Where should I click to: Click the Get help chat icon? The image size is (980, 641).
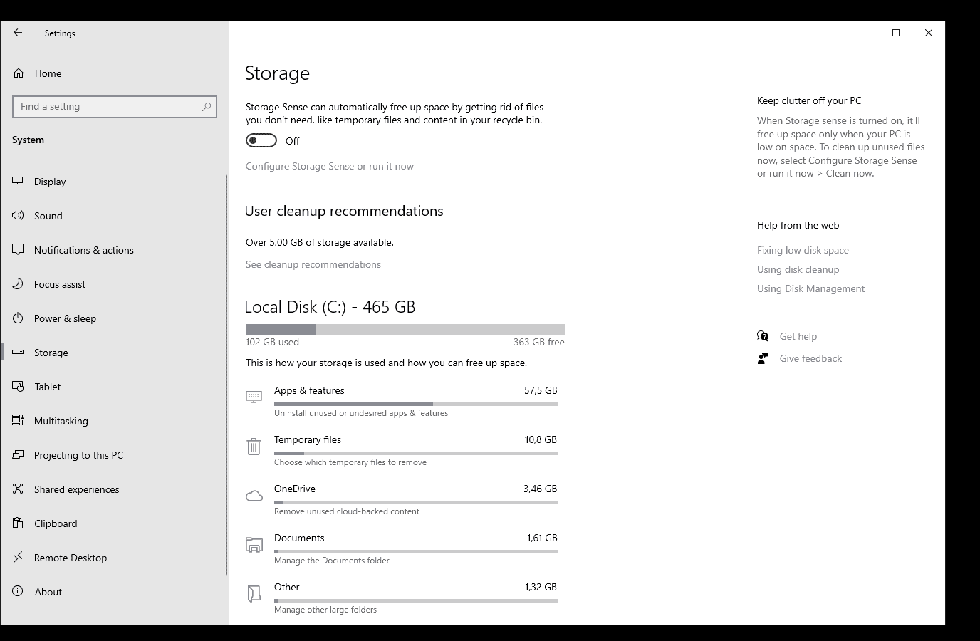(763, 336)
